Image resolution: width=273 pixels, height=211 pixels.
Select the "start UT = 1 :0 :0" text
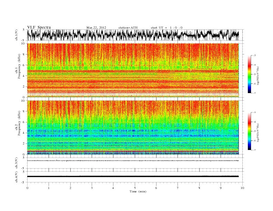[166, 28]
